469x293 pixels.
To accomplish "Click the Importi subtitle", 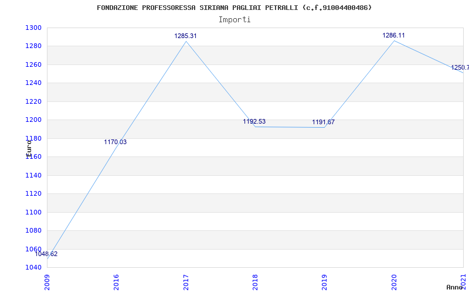I will pyautogui.click(x=235, y=20).
